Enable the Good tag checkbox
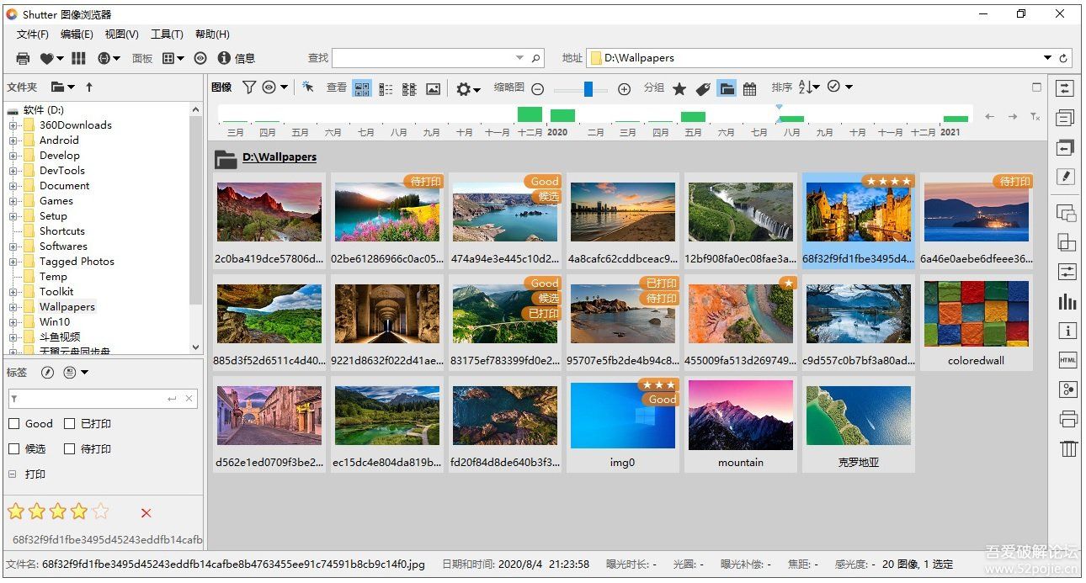 point(14,424)
